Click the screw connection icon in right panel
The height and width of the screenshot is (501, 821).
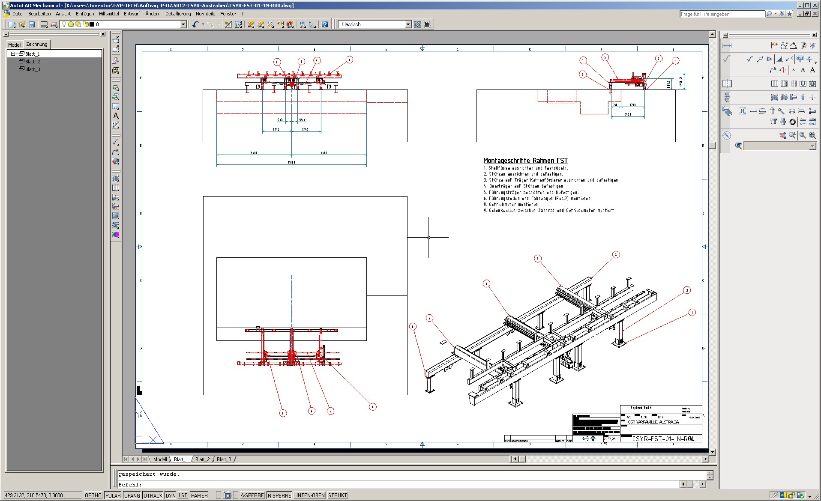[775, 97]
